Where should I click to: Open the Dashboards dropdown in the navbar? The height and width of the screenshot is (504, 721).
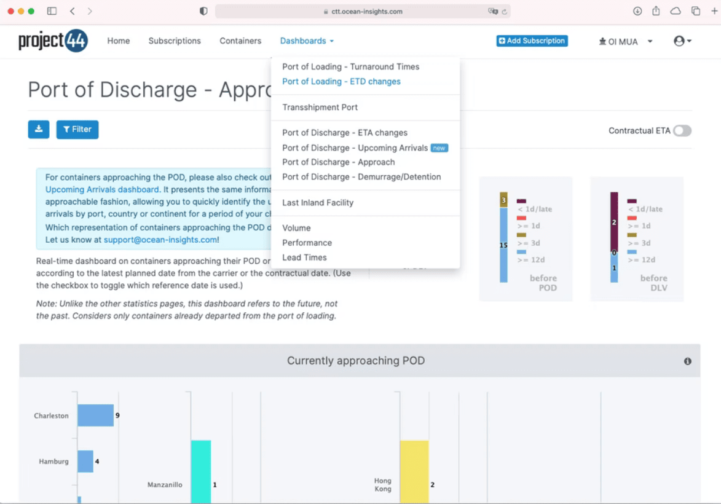[306, 41]
